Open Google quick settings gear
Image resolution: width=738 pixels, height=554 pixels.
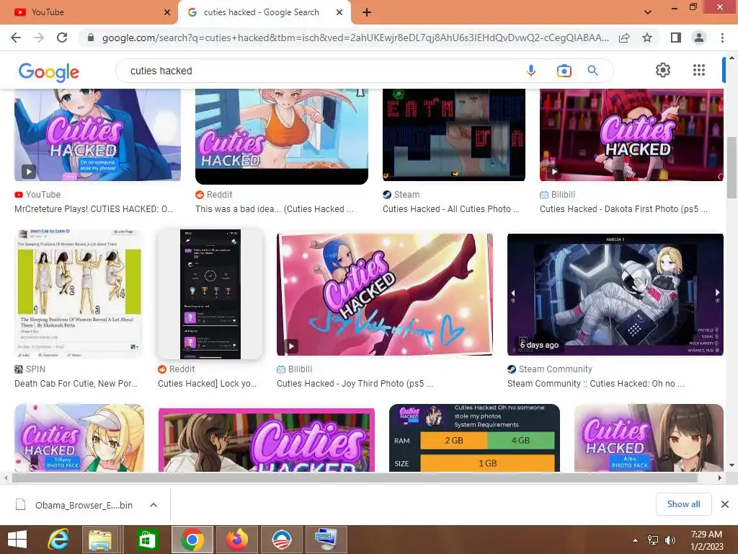pyautogui.click(x=663, y=70)
